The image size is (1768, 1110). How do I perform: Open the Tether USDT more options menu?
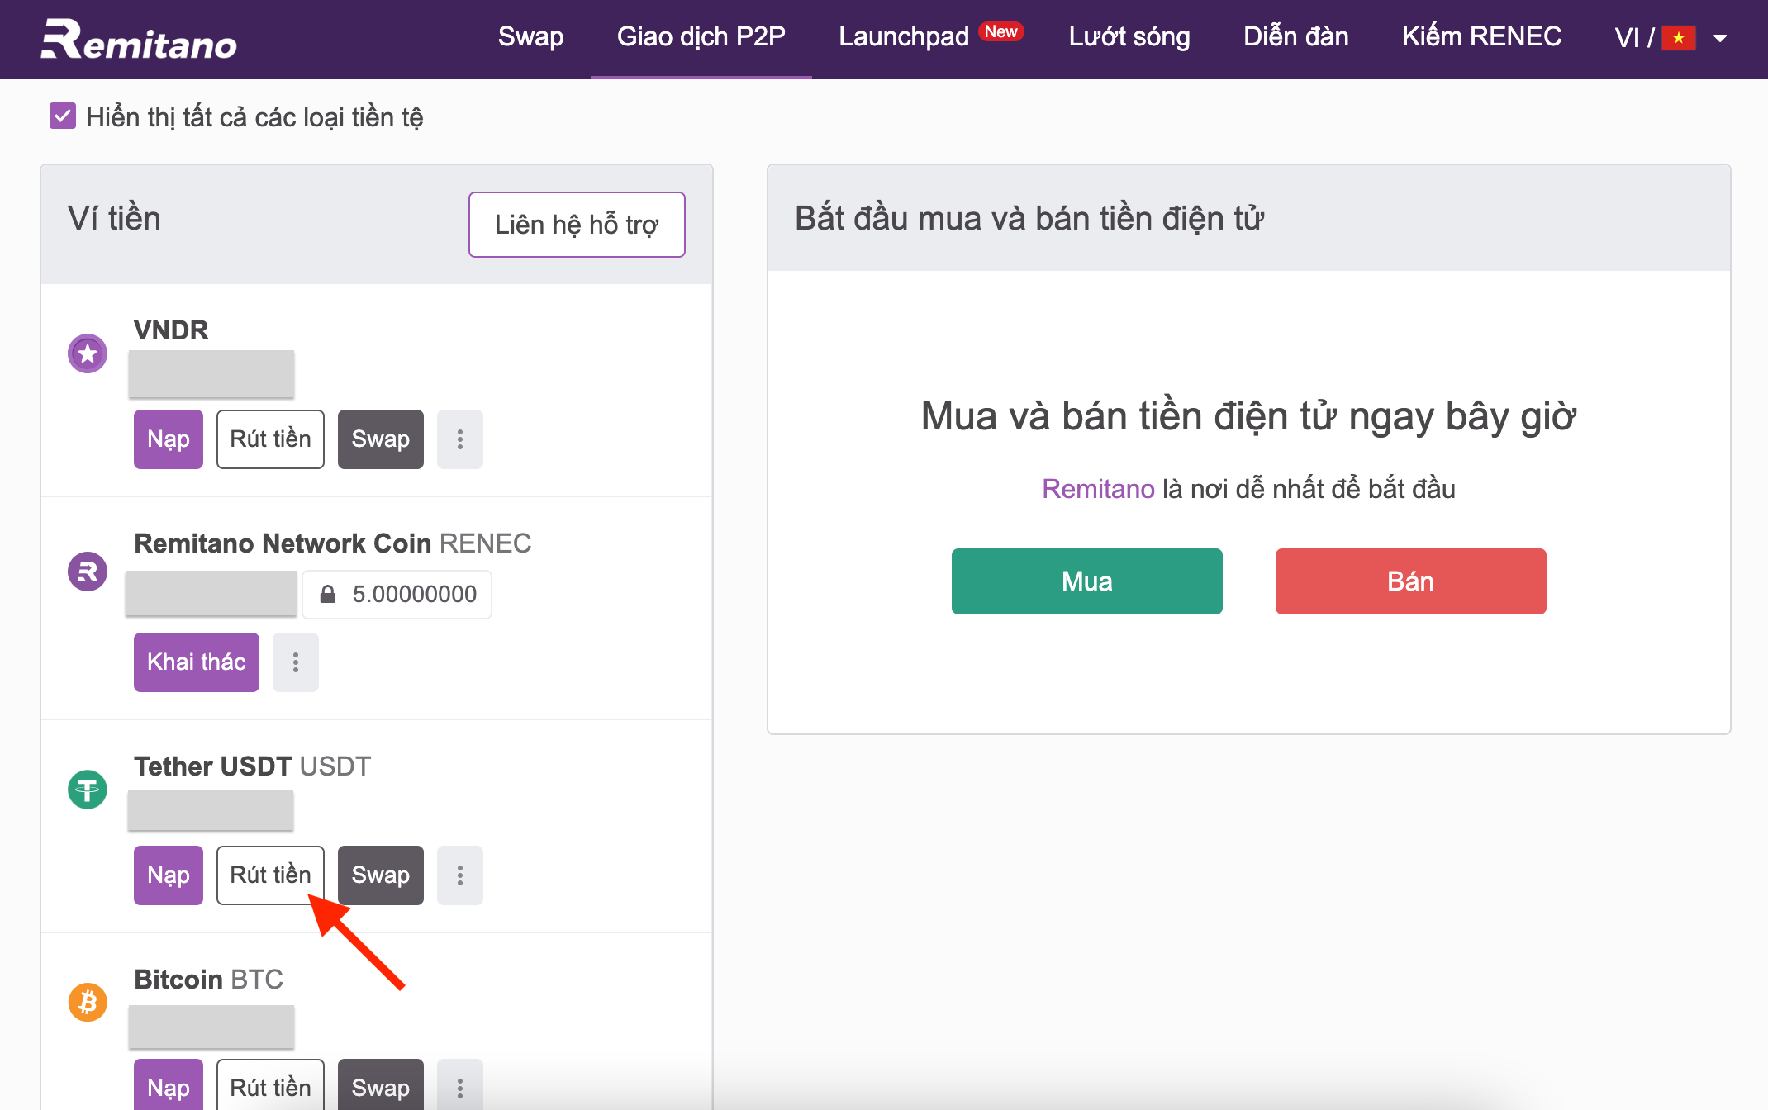pyautogui.click(x=460, y=875)
